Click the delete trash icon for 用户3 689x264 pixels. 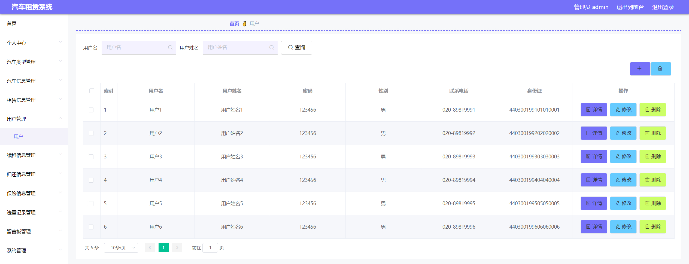point(648,156)
